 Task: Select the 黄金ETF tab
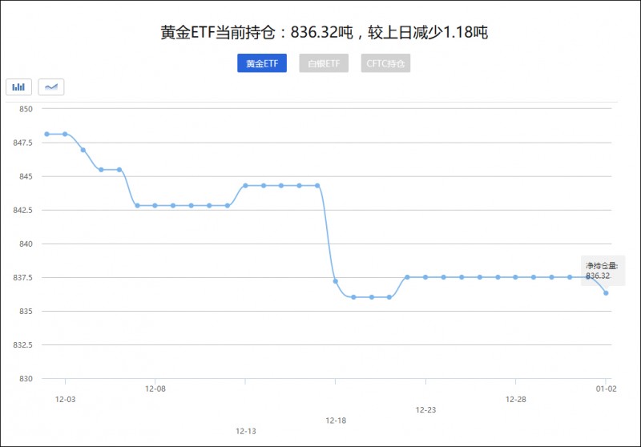[x=262, y=63]
